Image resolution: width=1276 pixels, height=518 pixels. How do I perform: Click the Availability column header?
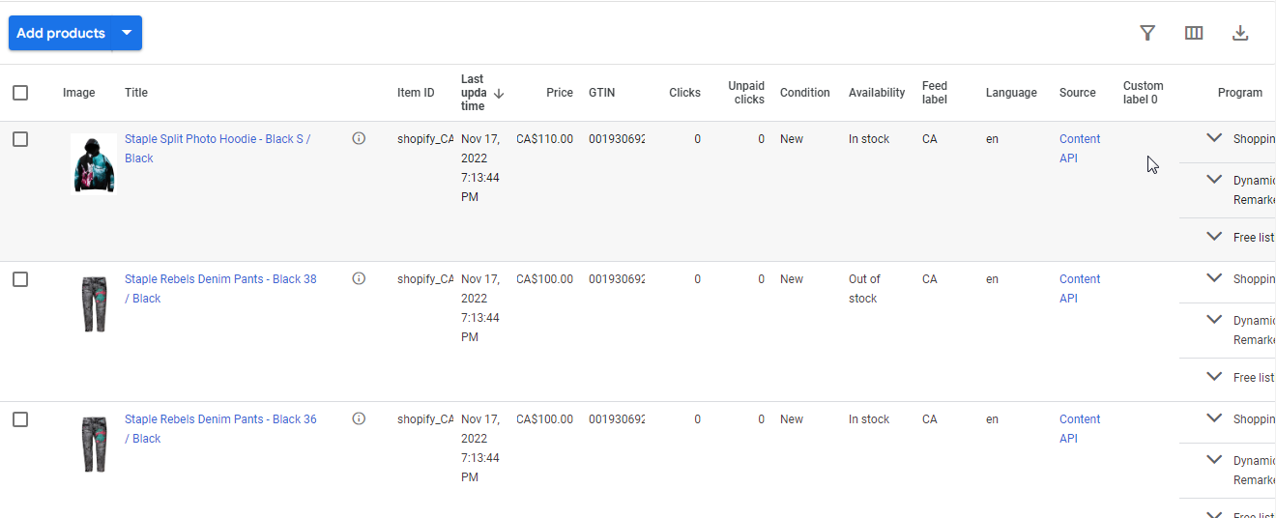[876, 93]
